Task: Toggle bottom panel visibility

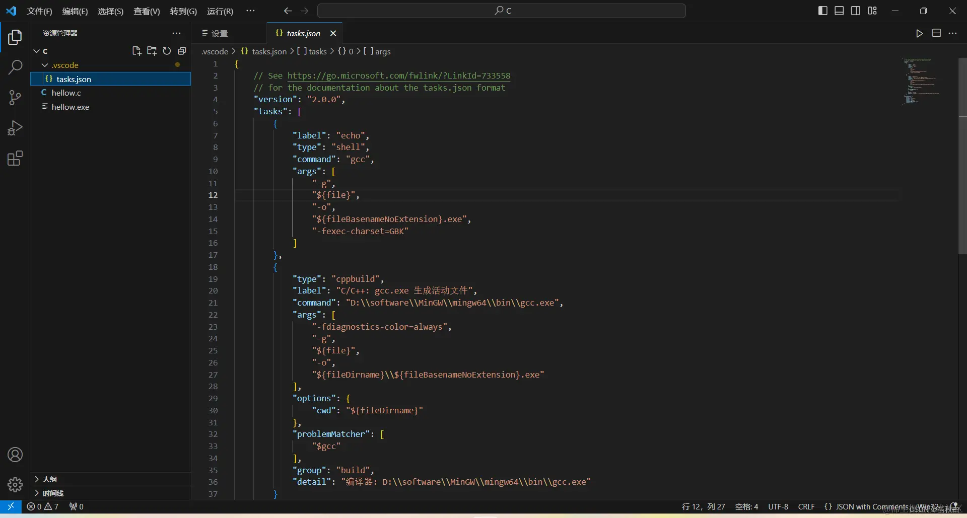Action: [x=839, y=11]
